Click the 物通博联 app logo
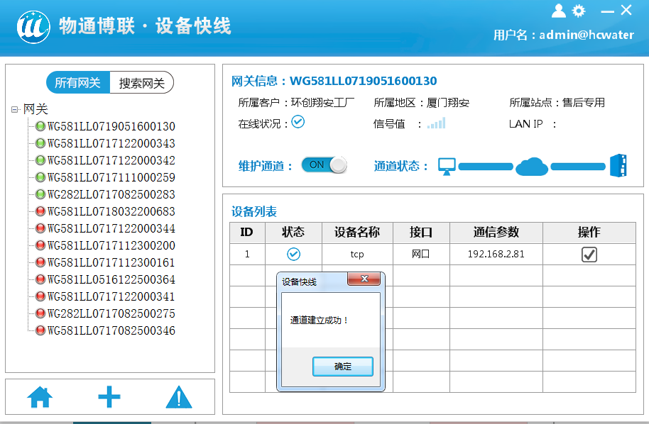This screenshot has height=424, width=649. point(33,27)
